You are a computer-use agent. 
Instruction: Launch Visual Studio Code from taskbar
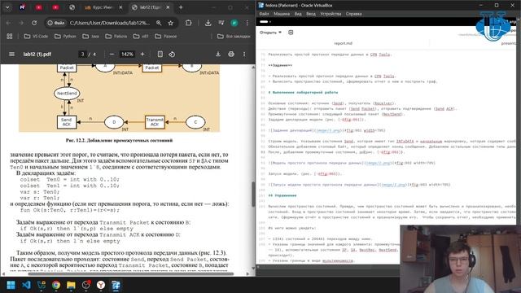26,285
